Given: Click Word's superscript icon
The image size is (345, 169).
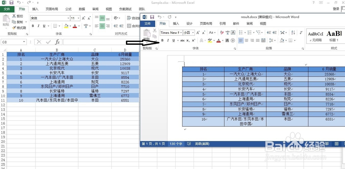Looking at the screenshot, I should 194,40.
